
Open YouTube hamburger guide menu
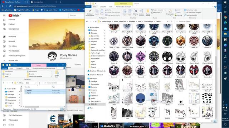click(x=4, y=15)
